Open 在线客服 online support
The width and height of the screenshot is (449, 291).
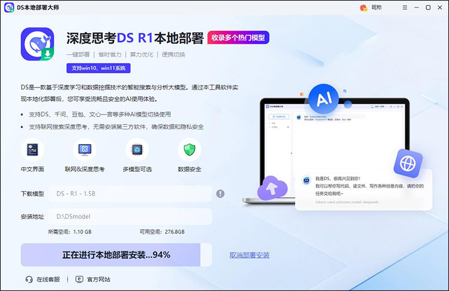pyautogui.click(x=48, y=279)
